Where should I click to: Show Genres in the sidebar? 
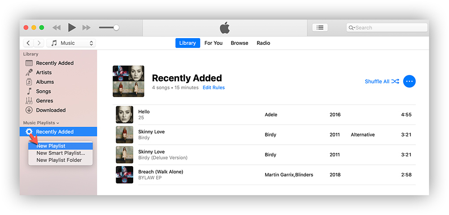coord(44,101)
